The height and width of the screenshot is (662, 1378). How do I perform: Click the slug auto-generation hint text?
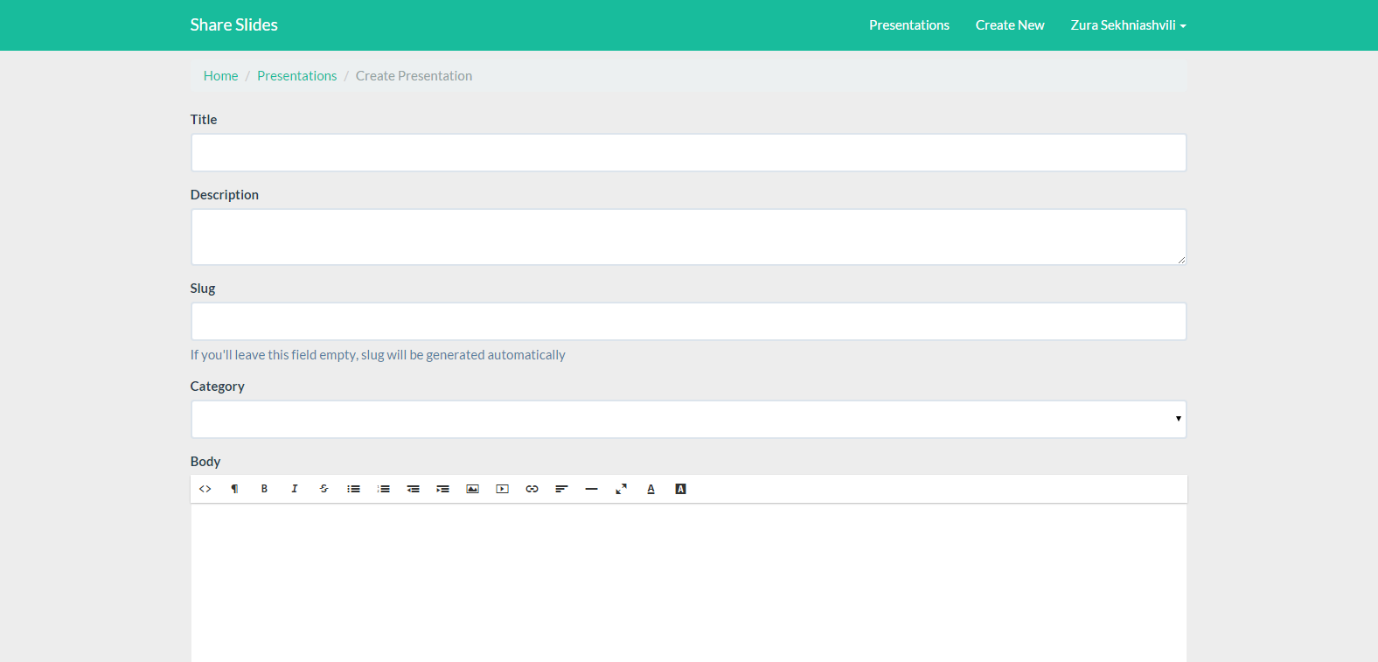(x=378, y=355)
